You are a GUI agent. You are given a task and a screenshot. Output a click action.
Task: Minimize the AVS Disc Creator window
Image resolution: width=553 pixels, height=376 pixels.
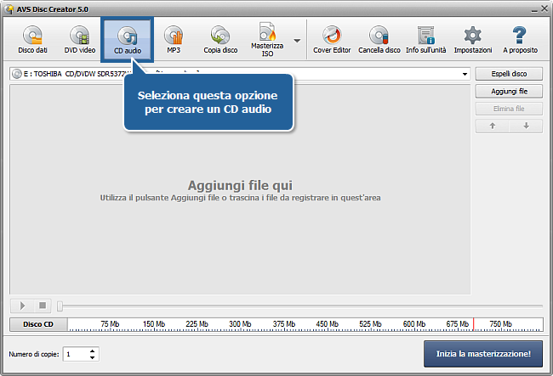tap(534, 9)
